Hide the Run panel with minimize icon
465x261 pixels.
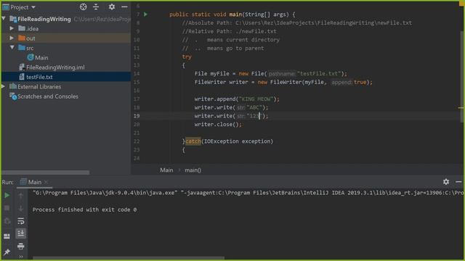tap(458, 182)
